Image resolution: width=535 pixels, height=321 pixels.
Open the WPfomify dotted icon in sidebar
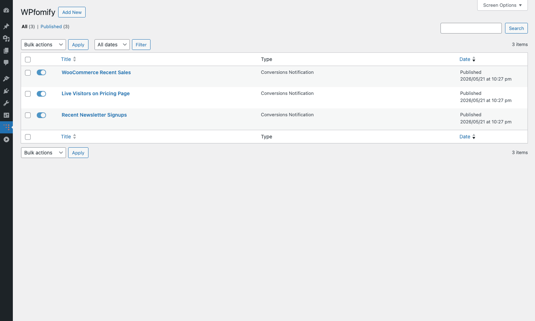6,127
